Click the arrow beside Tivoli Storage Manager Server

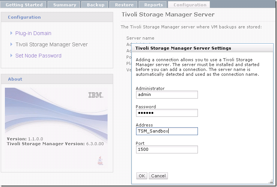point(12,44)
